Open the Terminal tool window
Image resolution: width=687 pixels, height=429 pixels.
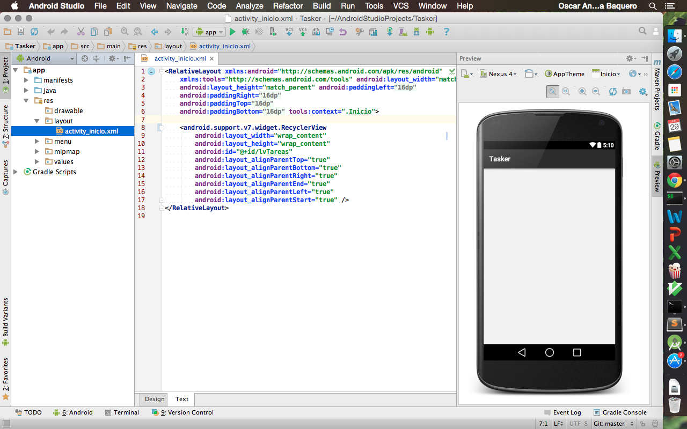(122, 412)
